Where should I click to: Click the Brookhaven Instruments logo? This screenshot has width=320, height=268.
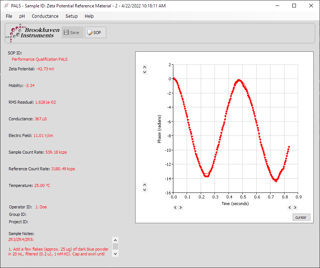[33, 33]
